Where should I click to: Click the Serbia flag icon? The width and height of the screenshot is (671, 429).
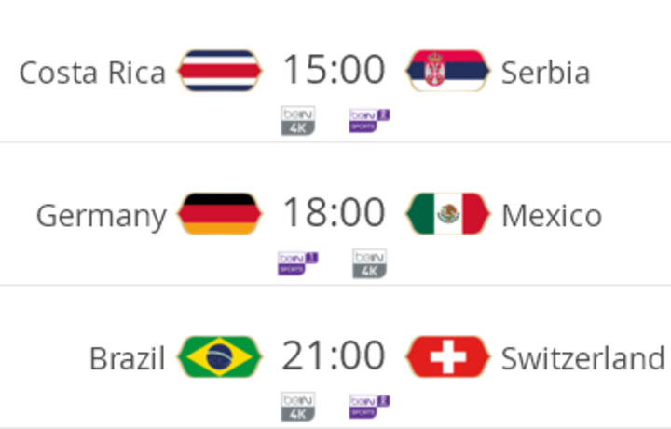(447, 71)
